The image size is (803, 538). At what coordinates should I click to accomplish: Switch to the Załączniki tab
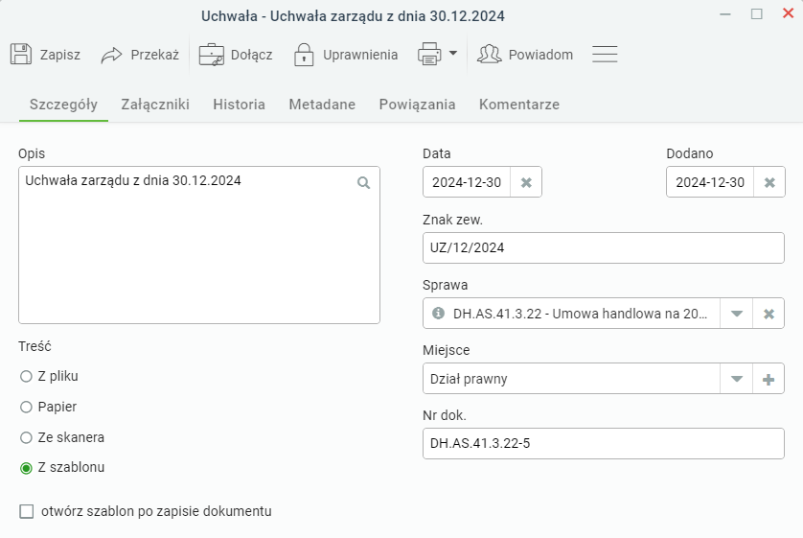(155, 105)
